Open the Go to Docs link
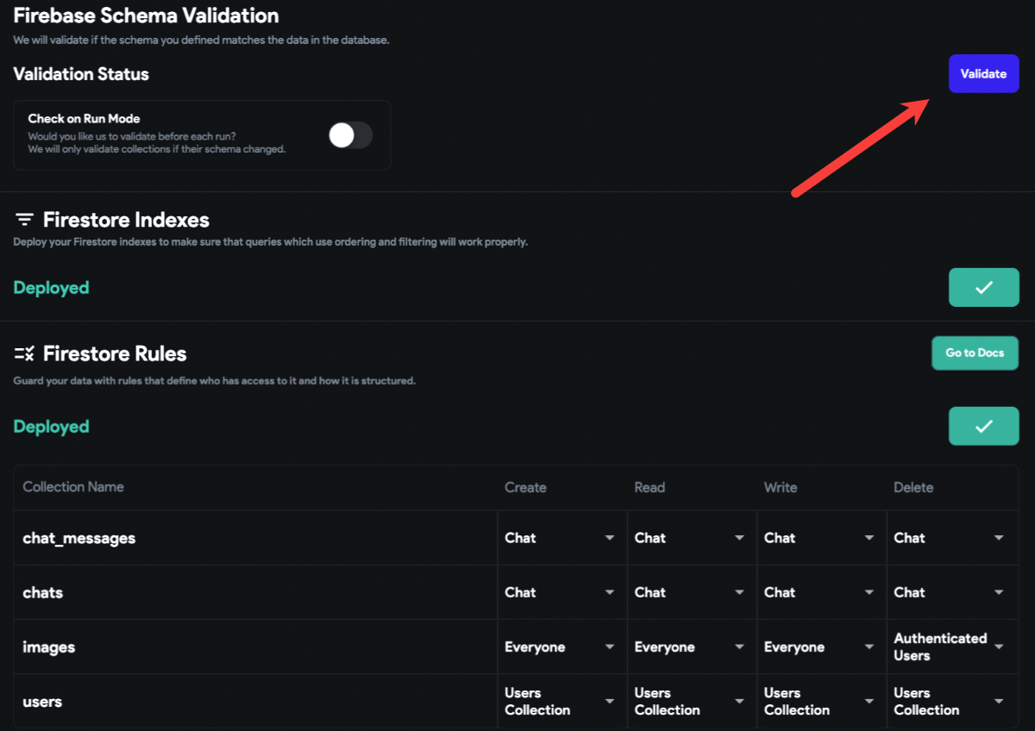This screenshot has width=1035, height=731. tap(975, 353)
